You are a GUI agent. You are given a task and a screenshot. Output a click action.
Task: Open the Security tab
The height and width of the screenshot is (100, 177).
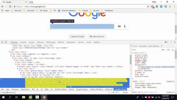click(81, 42)
